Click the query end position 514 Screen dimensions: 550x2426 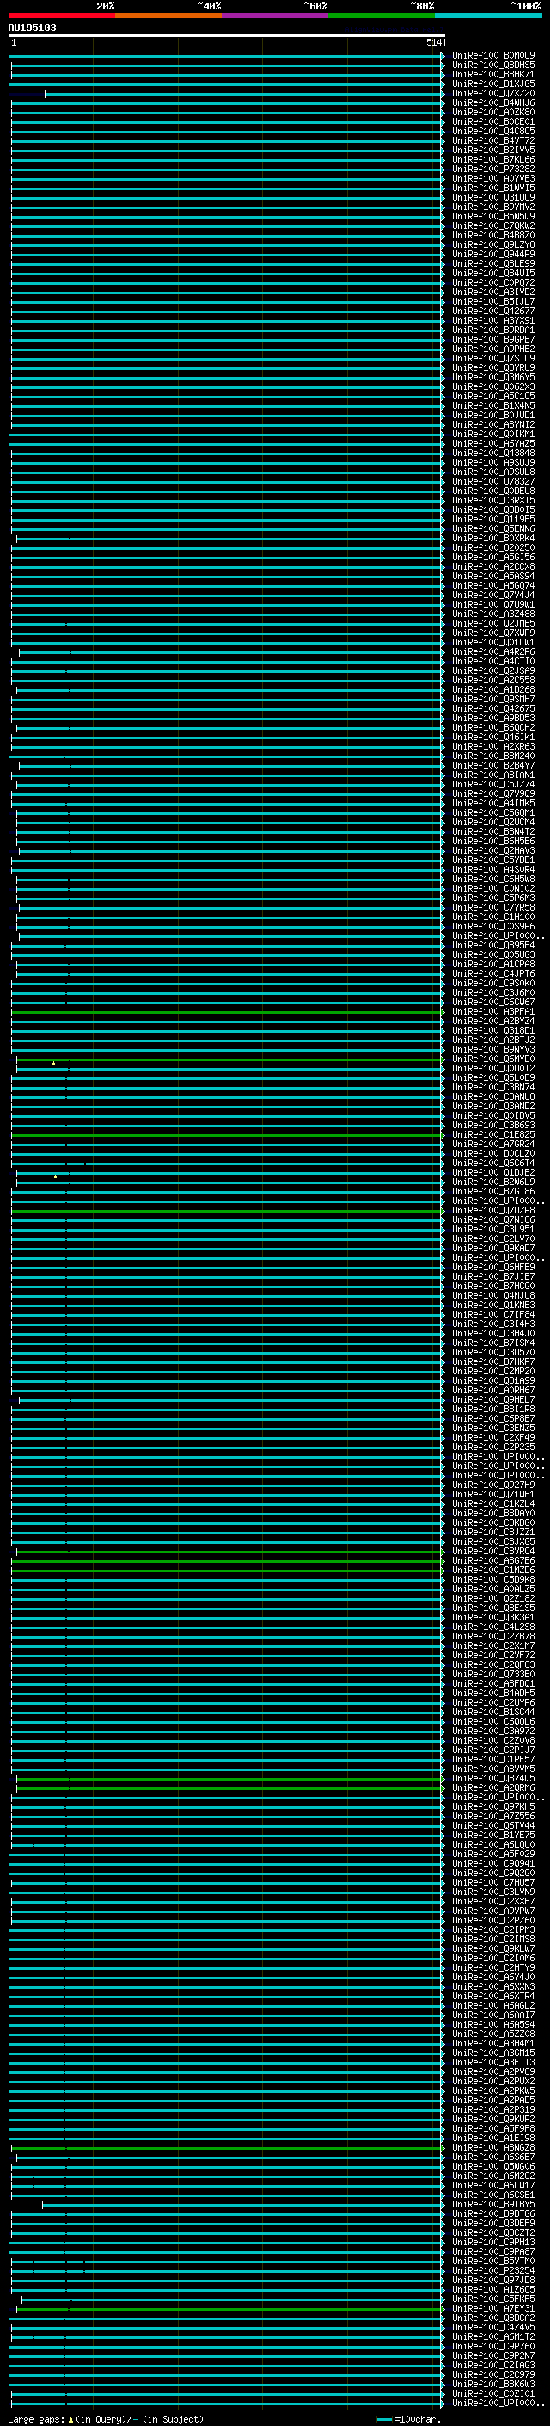click(433, 42)
